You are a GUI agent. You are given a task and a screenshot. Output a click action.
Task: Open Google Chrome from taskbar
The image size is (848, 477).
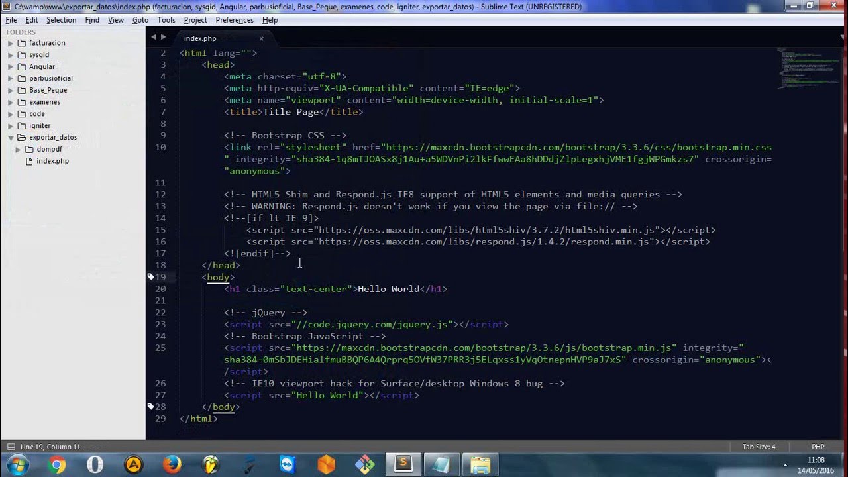(57, 465)
